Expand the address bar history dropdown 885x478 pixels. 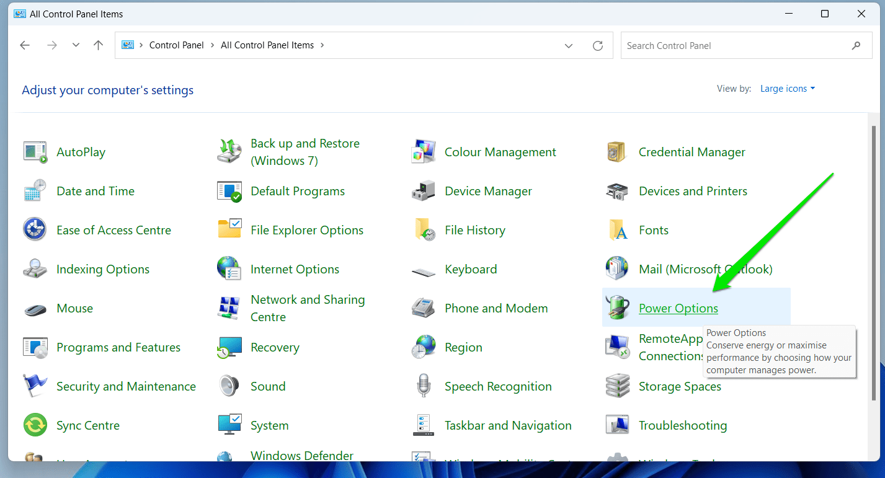click(x=569, y=45)
